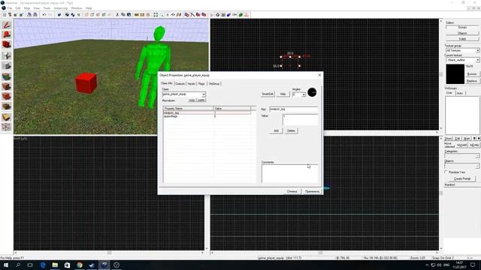Click the Replace texture button
The image size is (481, 270).
[472, 81]
